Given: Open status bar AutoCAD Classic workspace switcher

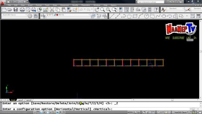Looking at the screenshot, I should (x=181, y=112).
